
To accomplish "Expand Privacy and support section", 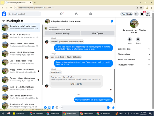I will click(134, 65).
